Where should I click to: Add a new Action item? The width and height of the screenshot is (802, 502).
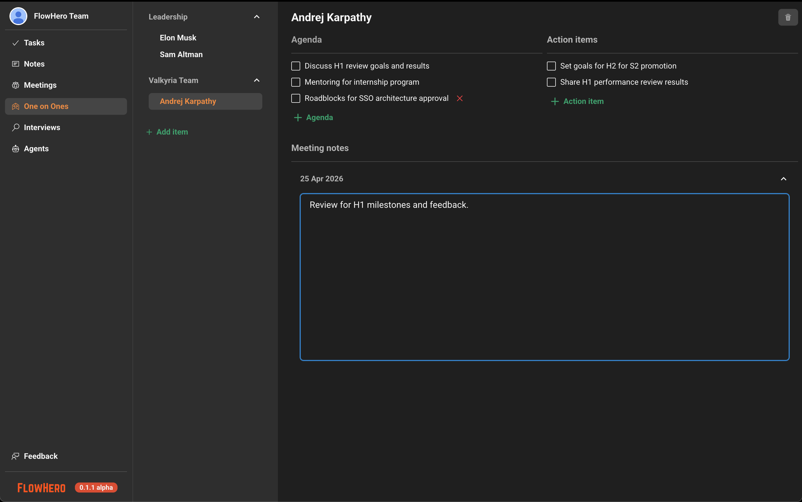coord(577,101)
